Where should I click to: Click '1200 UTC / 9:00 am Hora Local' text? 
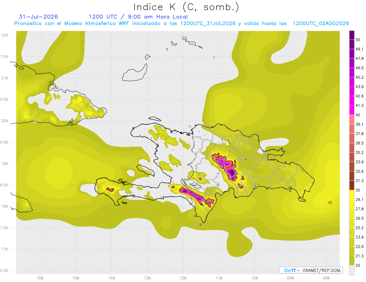point(138,17)
